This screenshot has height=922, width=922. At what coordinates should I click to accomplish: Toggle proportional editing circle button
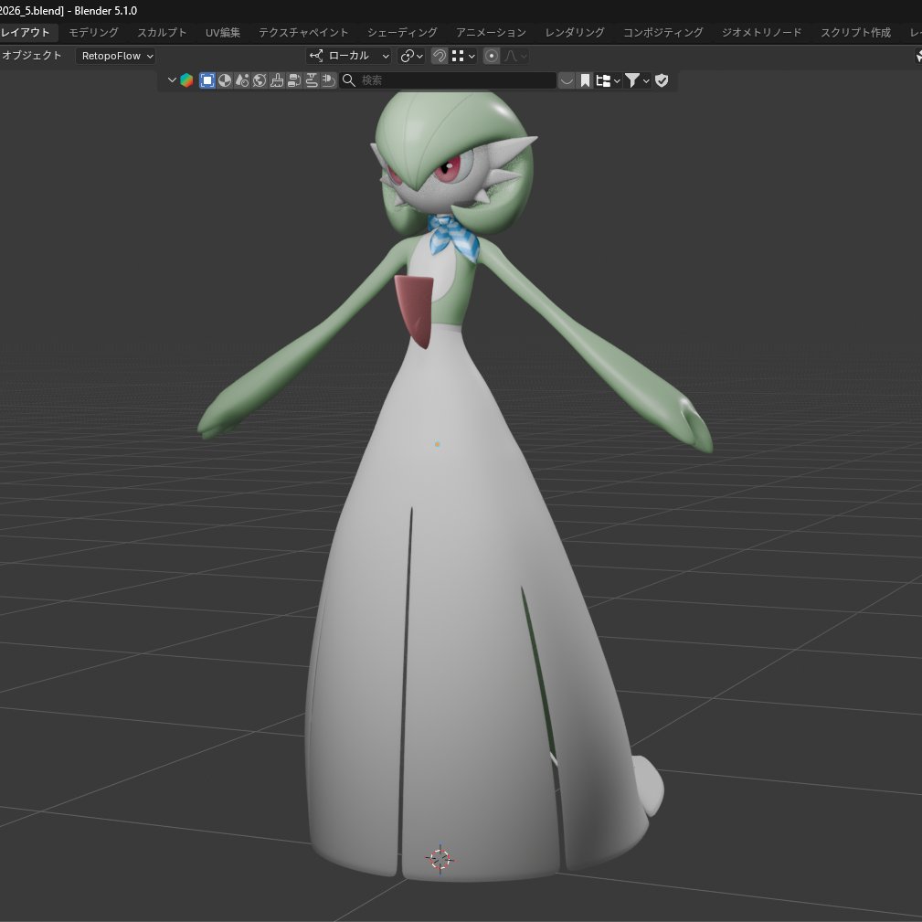(492, 56)
